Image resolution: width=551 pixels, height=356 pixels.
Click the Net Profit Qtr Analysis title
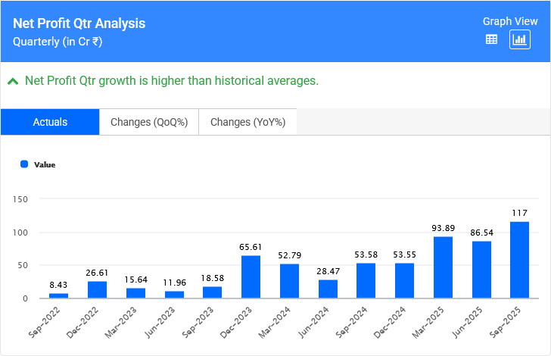(x=79, y=23)
